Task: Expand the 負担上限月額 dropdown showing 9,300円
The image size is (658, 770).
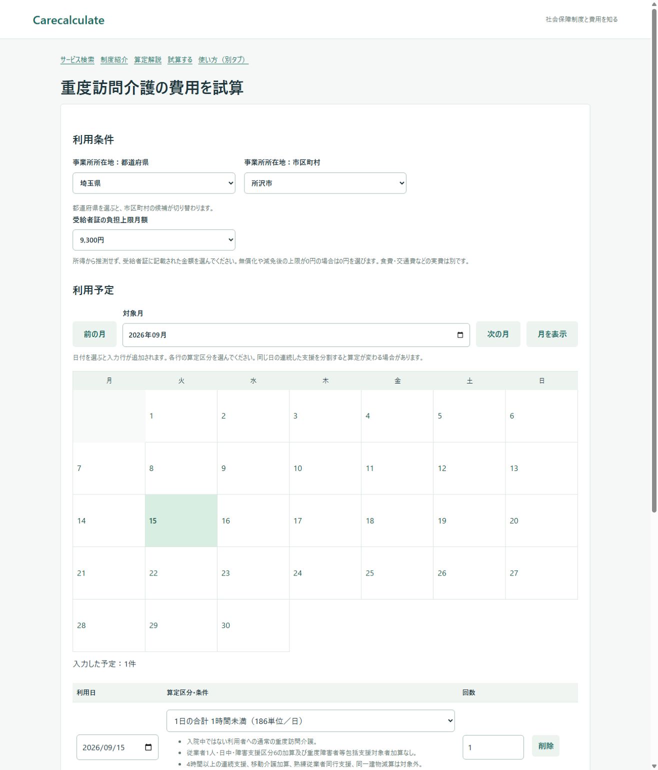Action: pyautogui.click(x=154, y=240)
